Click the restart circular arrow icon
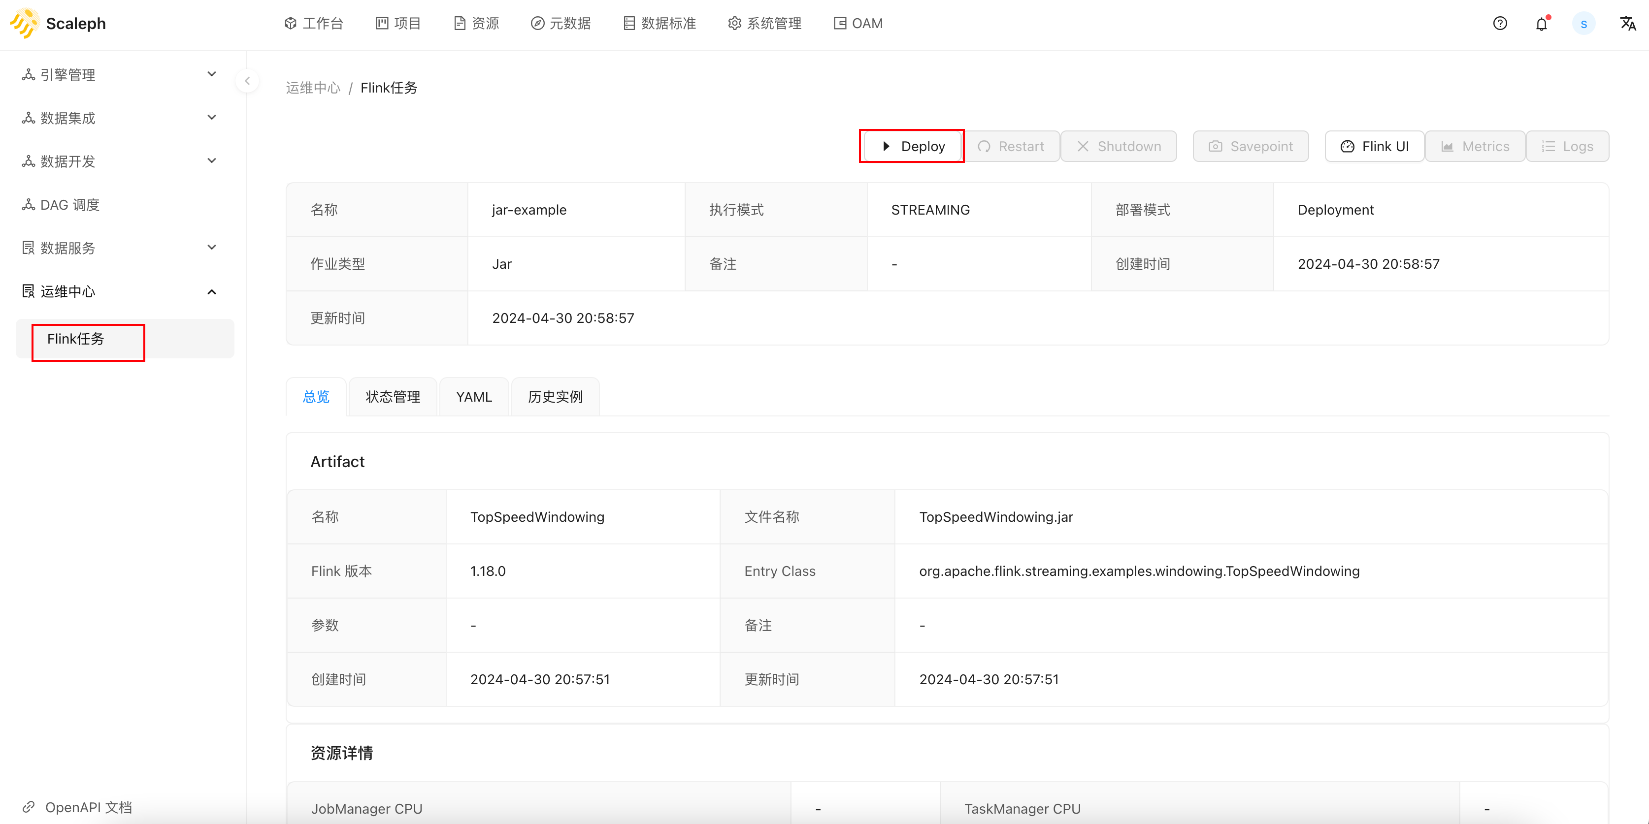This screenshot has height=824, width=1649. [984, 147]
